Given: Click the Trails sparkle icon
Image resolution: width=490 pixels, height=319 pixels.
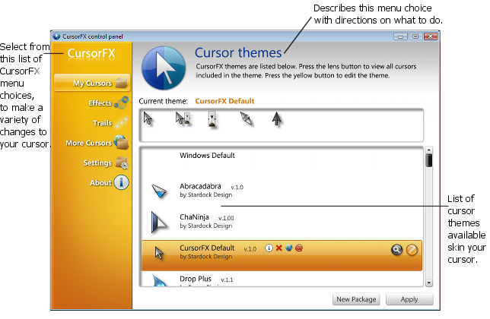Looking at the screenshot, I should click(121, 122).
